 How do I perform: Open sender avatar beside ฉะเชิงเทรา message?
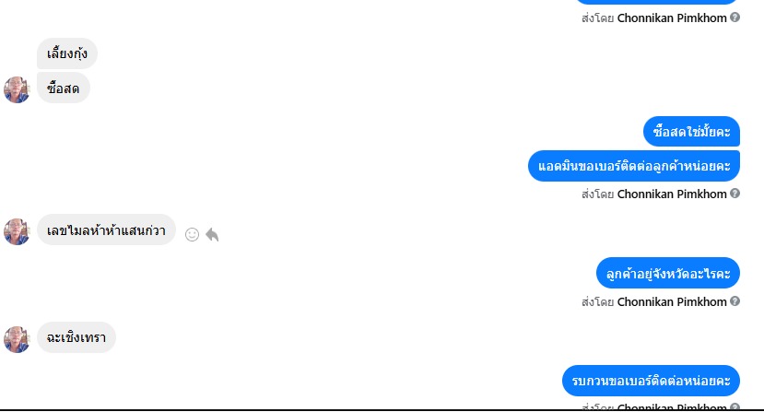click(x=17, y=339)
